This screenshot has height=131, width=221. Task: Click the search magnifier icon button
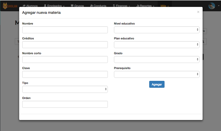203,41
